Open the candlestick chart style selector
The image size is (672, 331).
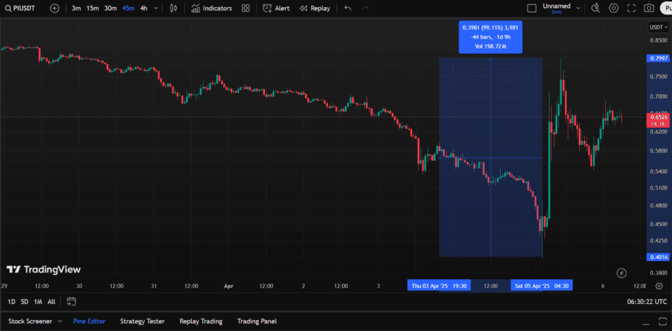173,9
